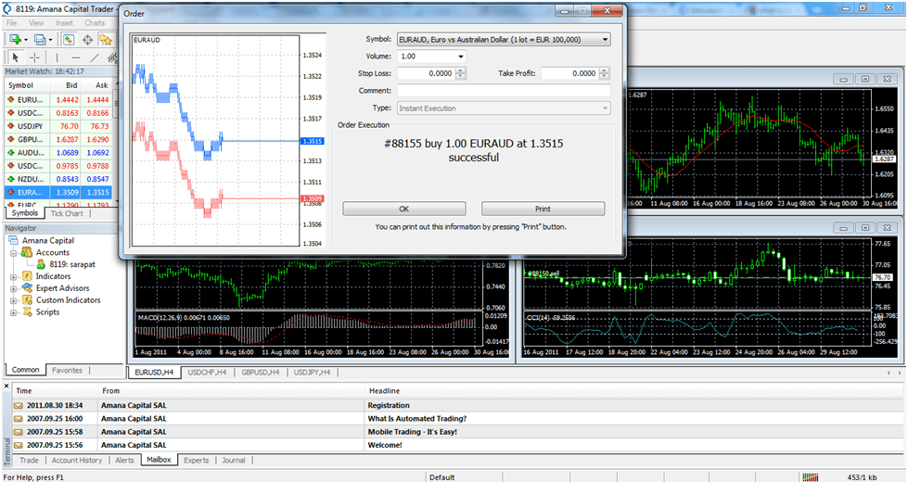The width and height of the screenshot is (908, 482).
Task: Open the Profiles toolbar icon
Action: click(41, 40)
